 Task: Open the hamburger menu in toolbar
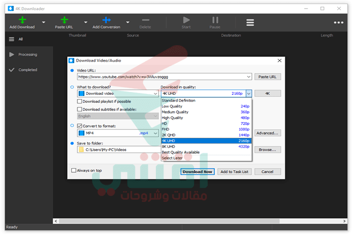coord(250,23)
